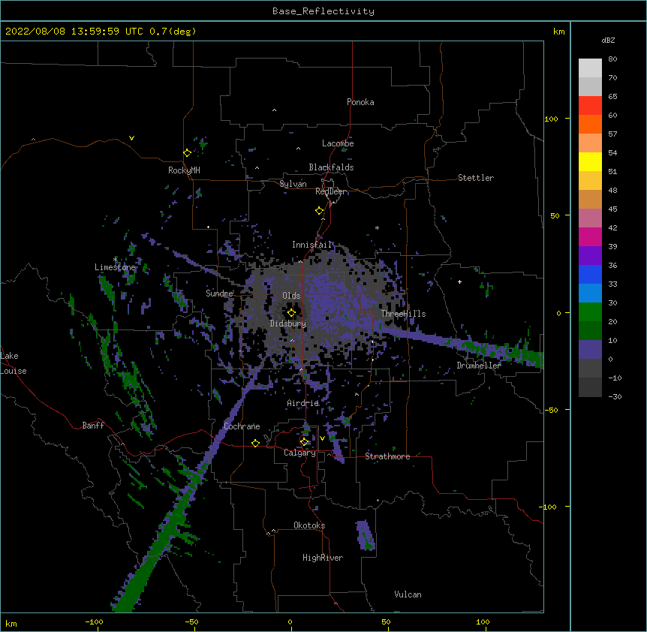
Task: Select the green 30 dBZ legend swatch
Action: click(590, 312)
